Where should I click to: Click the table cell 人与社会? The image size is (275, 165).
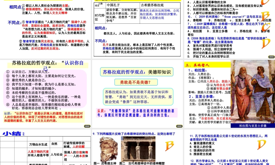(56, 155)
